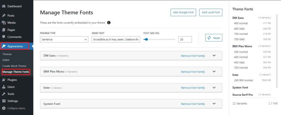
Task: Click IBM Plex Mono heading in Theme Fonts
Action: [x=242, y=46]
